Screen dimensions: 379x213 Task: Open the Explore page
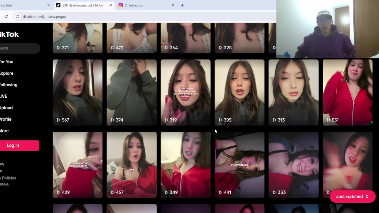click(7, 73)
